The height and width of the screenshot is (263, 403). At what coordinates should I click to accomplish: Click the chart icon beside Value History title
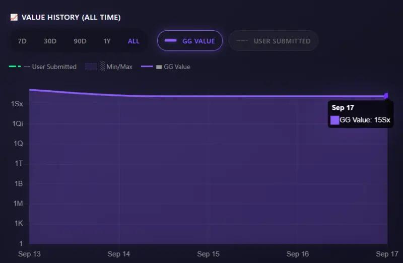click(14, 18)
